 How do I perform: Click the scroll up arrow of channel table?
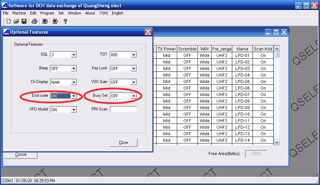click(277, 48)
